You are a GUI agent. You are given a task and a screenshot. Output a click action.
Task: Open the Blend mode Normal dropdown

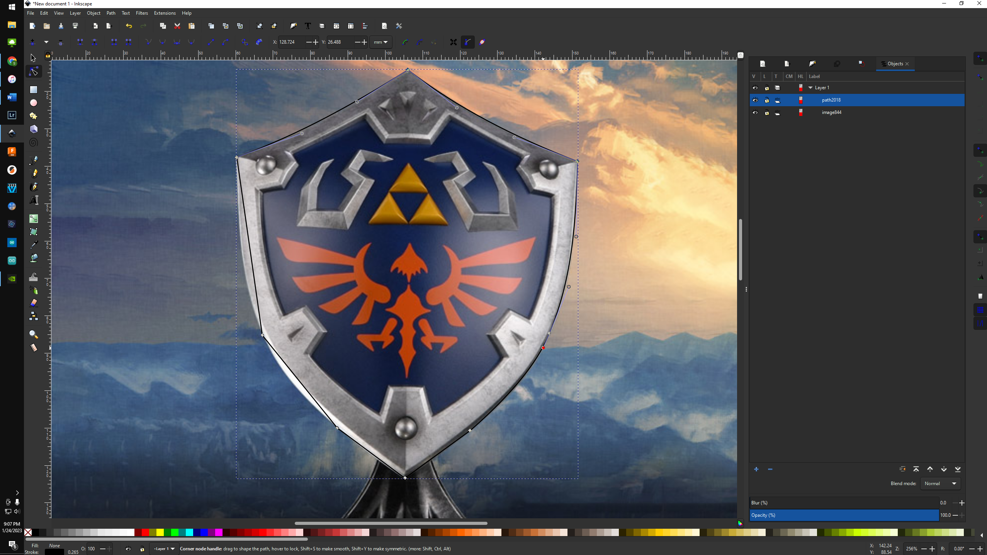pos(940,484)
